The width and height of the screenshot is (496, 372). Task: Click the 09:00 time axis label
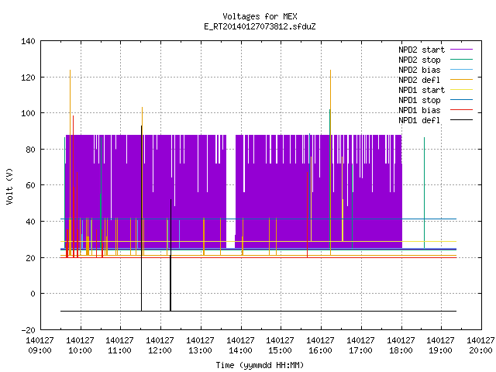[40, 350]
